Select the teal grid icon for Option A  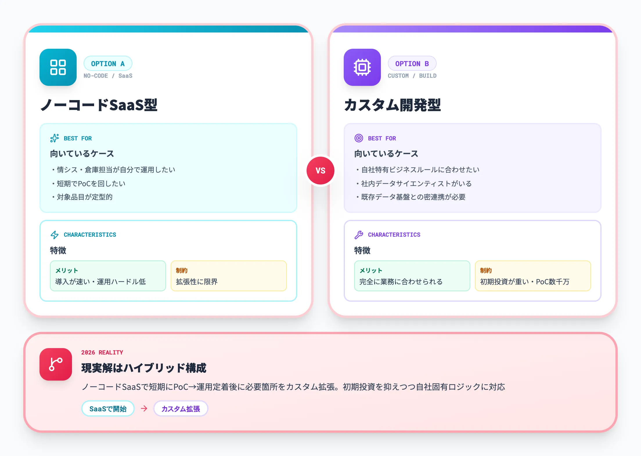click(58, 67)
